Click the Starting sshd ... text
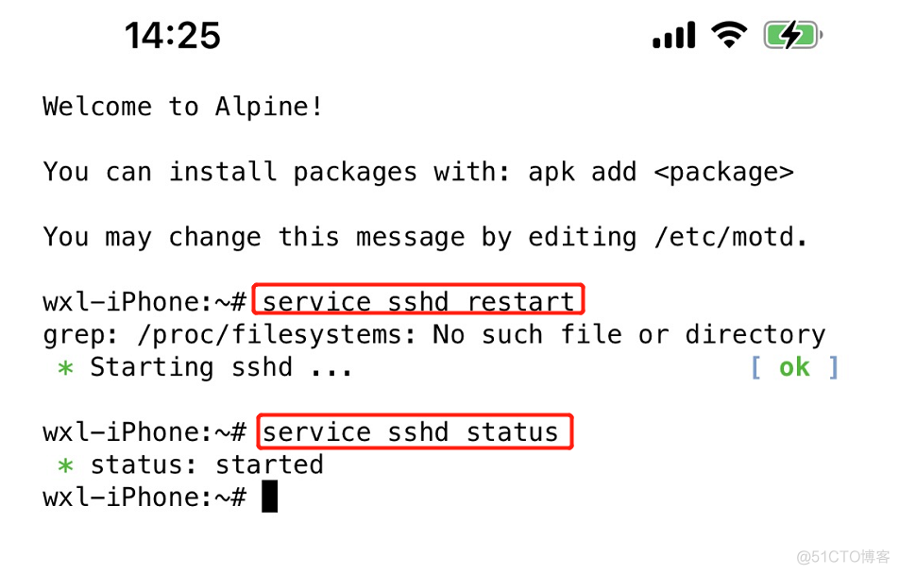The height and width of the screenshot is (574, 899). point(221,367)
